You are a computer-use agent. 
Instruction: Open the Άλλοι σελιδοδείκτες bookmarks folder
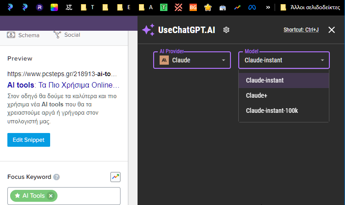point(310,7)
